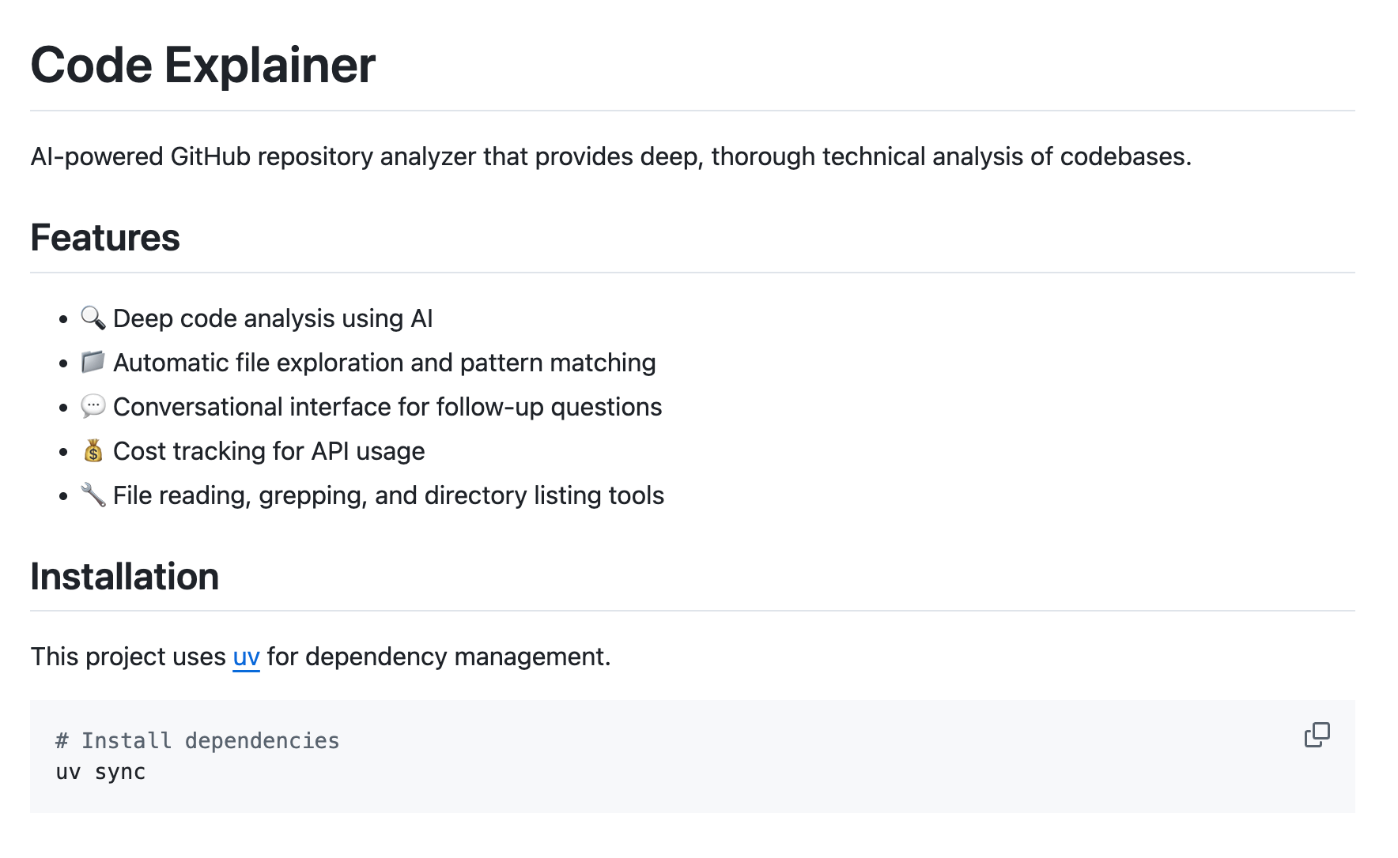
Task: Click 'Automatic file exploration and pattern matching' text
Action: point(384,363)
